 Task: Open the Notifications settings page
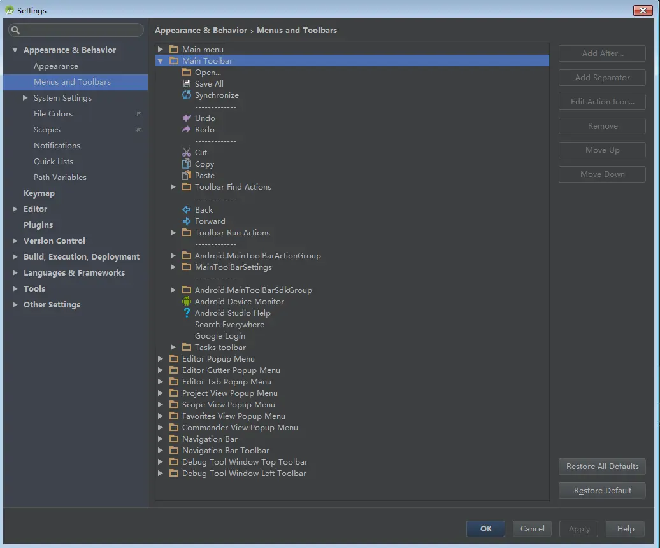pyautogui.click(x=57, y=146)
